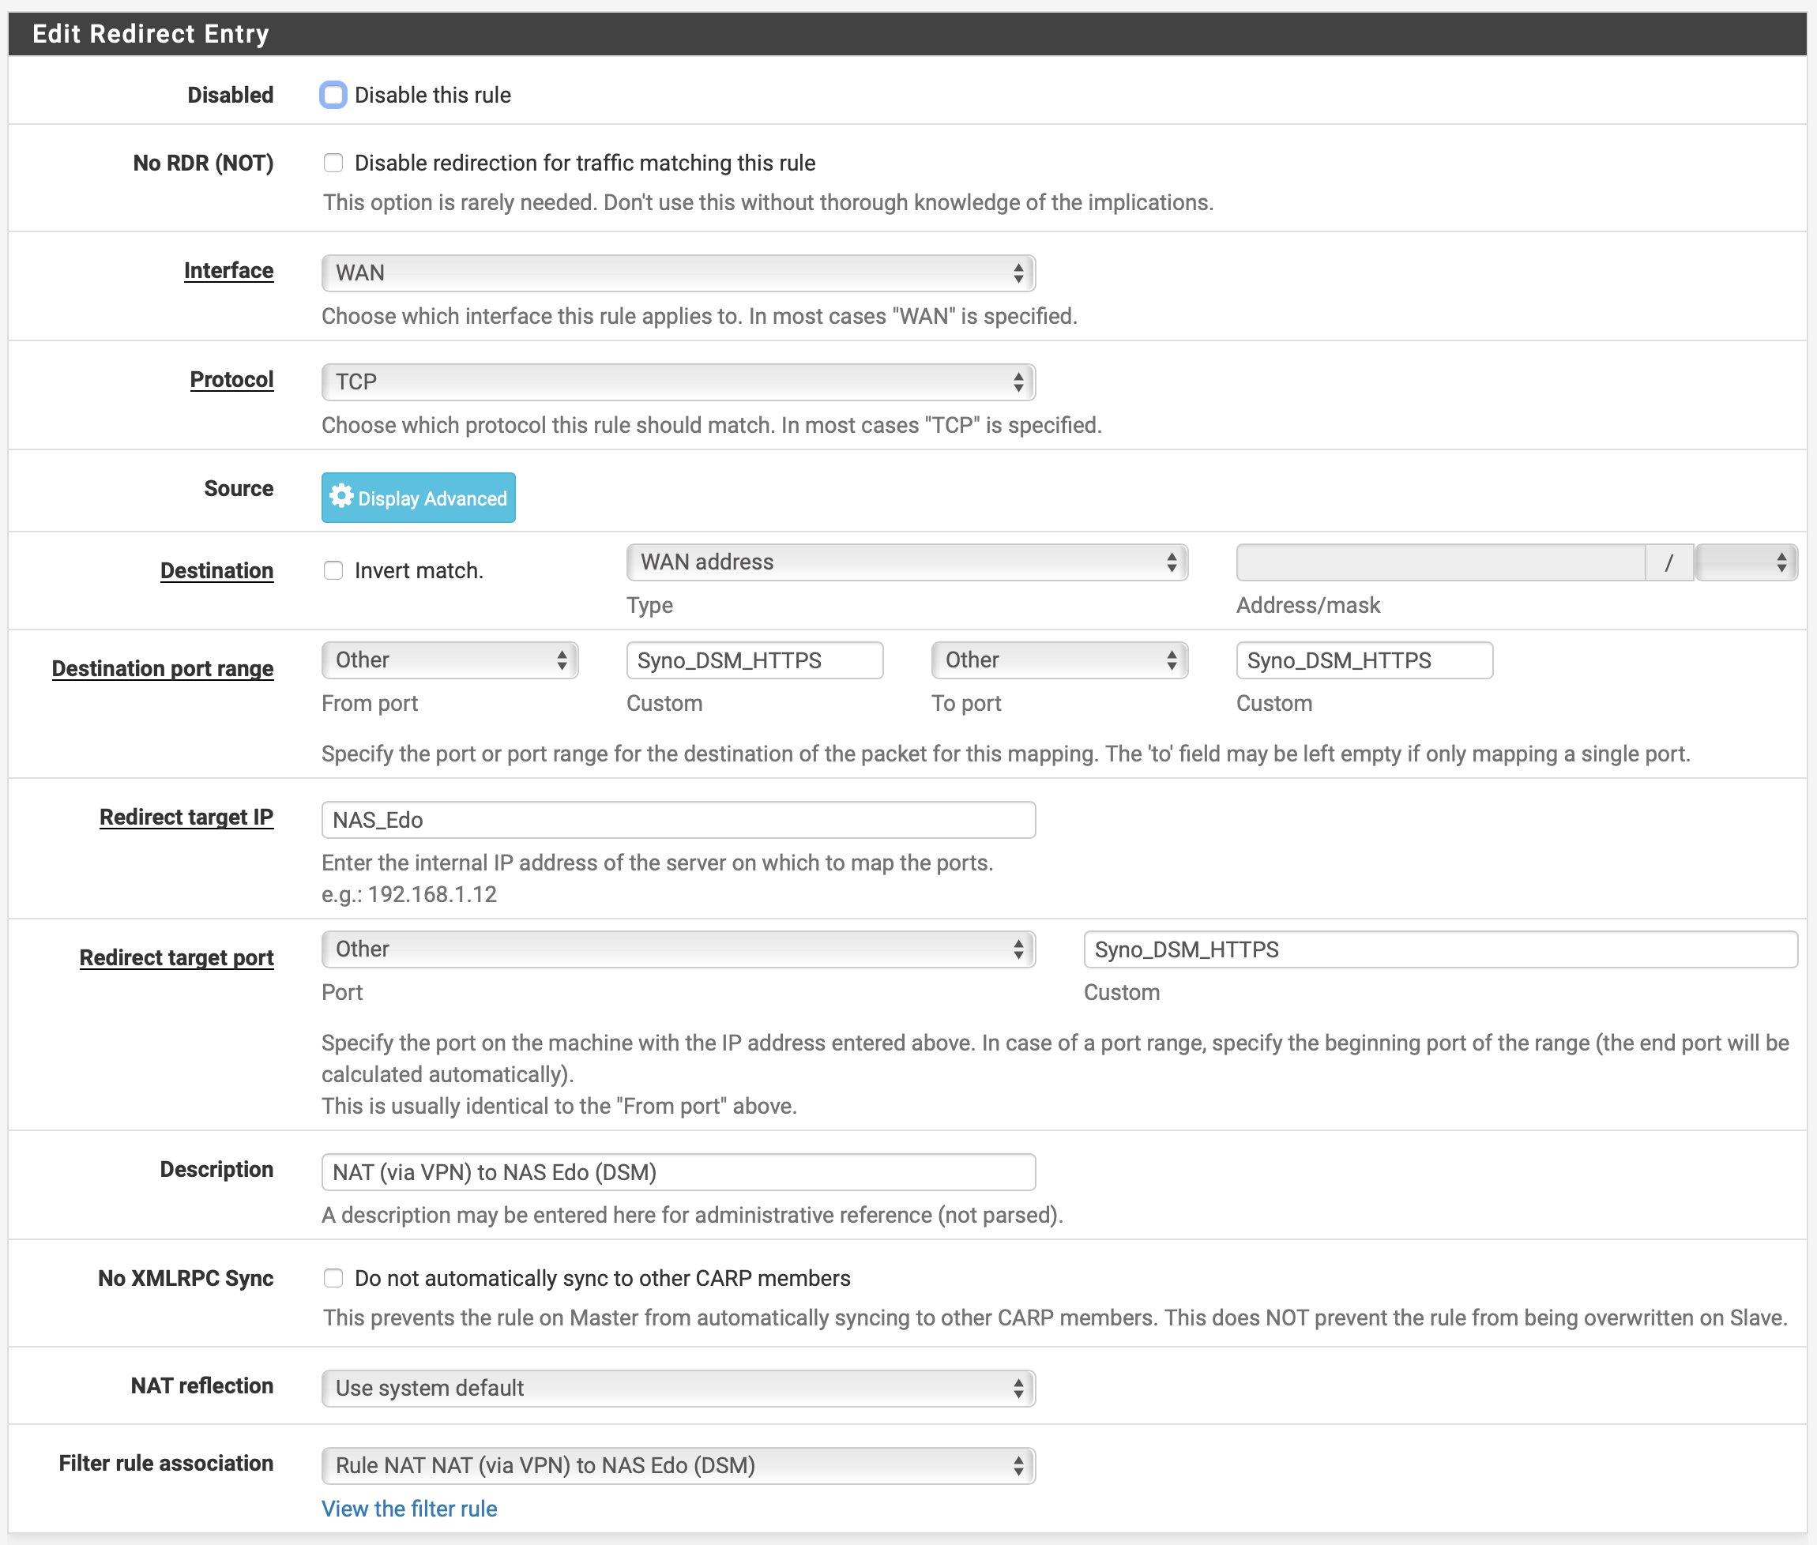Open the View the filter rule link
The height and width of the screenshot is (1545, 1817).
[x=409, y=1508]
